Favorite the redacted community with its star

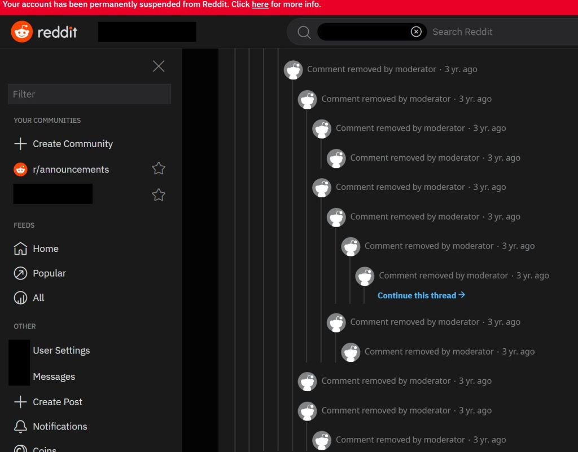click(159, 194)
